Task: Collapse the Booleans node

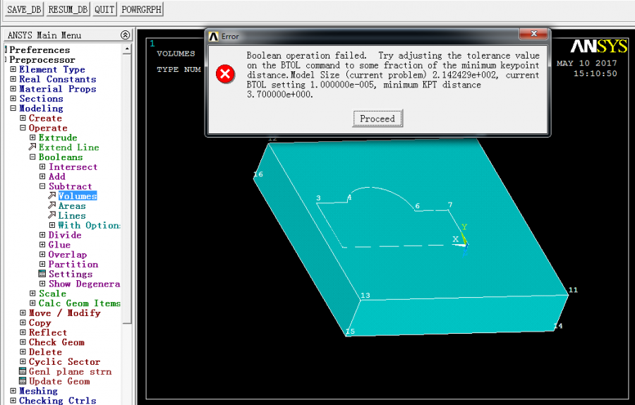Action: 32,157
